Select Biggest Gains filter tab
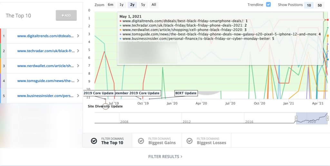330x166 pixels. (x=157, y=141)
